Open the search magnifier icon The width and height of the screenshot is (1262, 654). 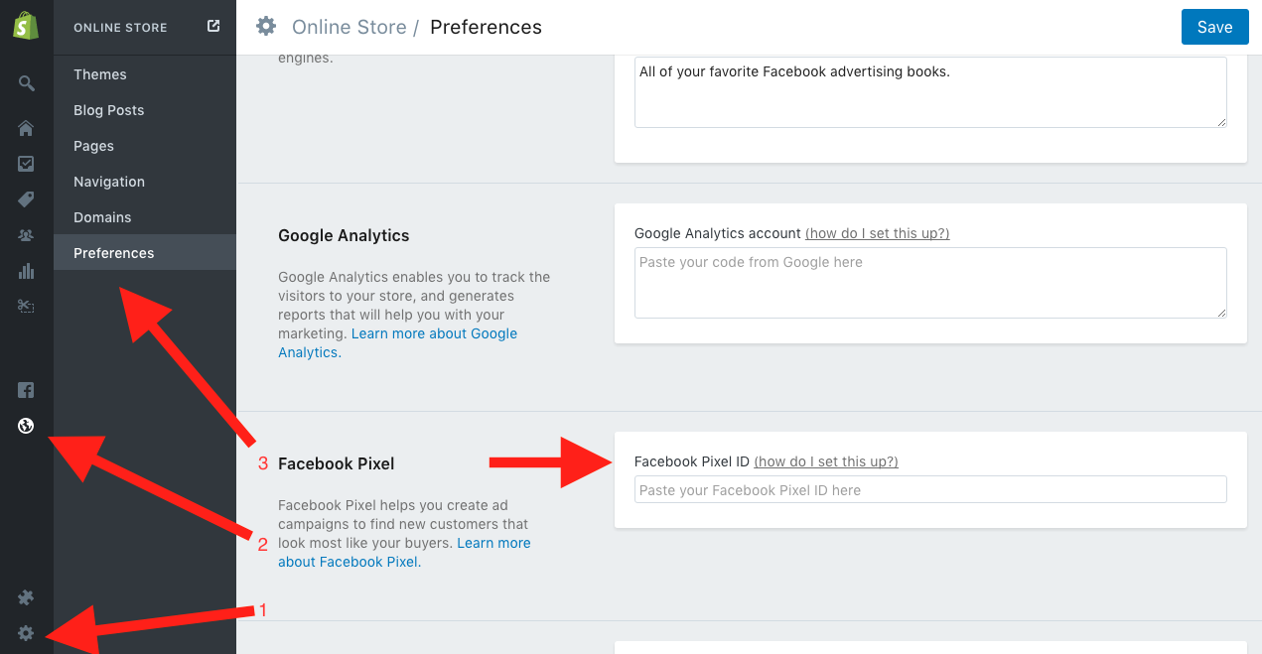(27, 83)
